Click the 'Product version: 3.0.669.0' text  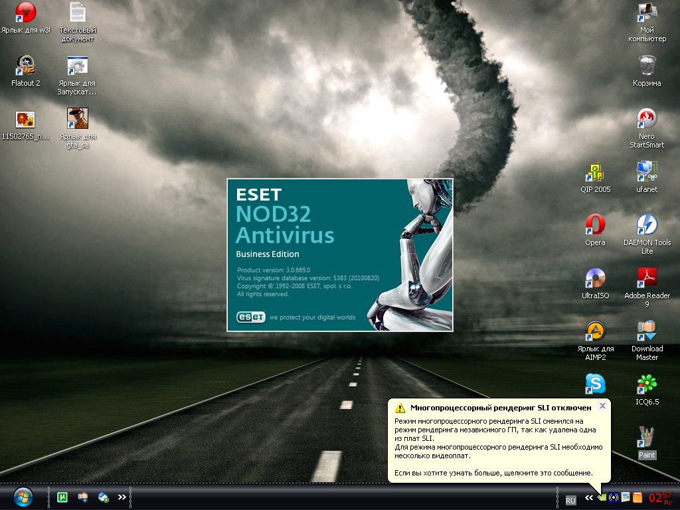coord(274,270)
